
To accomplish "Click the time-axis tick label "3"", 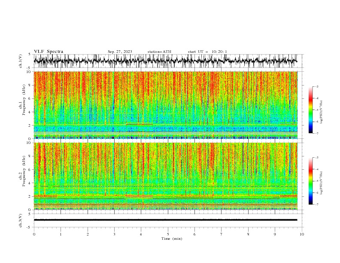I will click(x=114, y=234).
